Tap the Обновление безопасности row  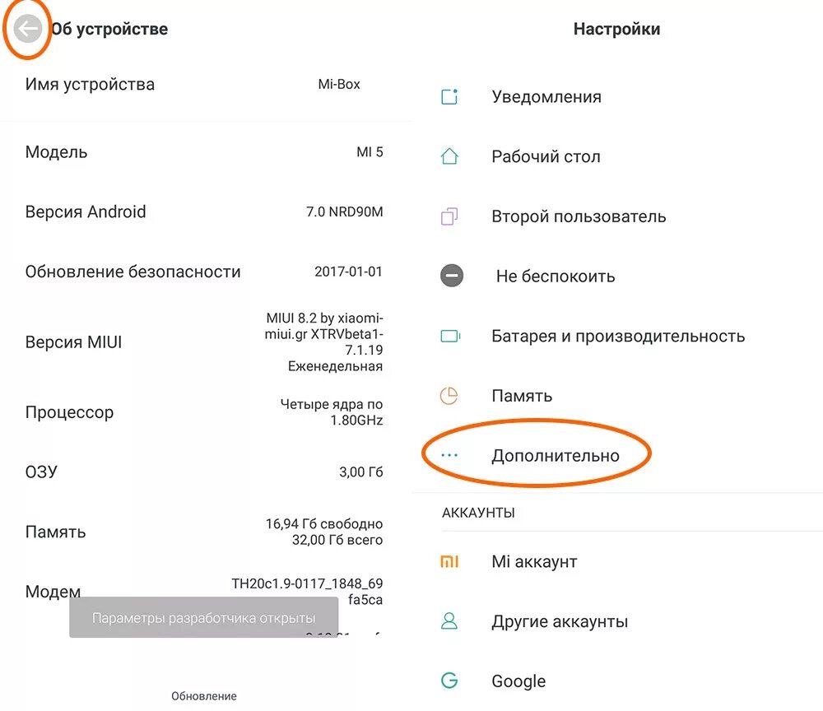pos(206,272)
